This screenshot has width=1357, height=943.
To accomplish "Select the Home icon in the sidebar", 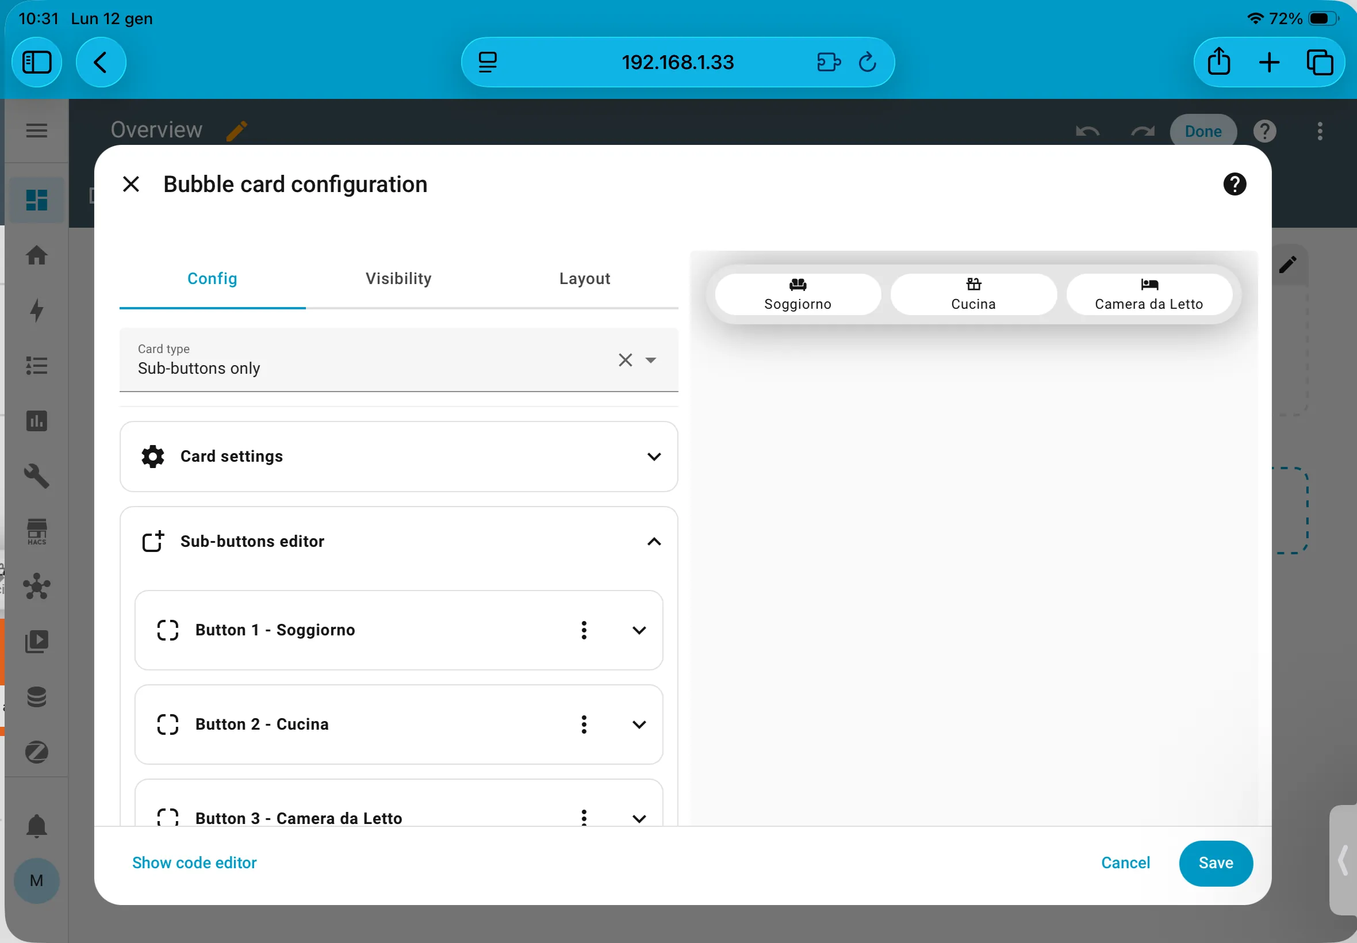I will pos(37,255).
